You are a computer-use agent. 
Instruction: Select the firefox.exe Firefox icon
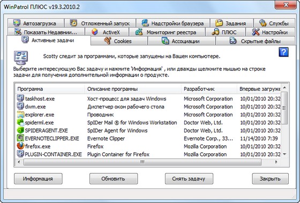pyautogui.click(x=20, y=146)
